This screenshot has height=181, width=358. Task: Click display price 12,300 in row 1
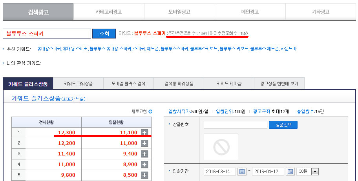coord(66,133)
